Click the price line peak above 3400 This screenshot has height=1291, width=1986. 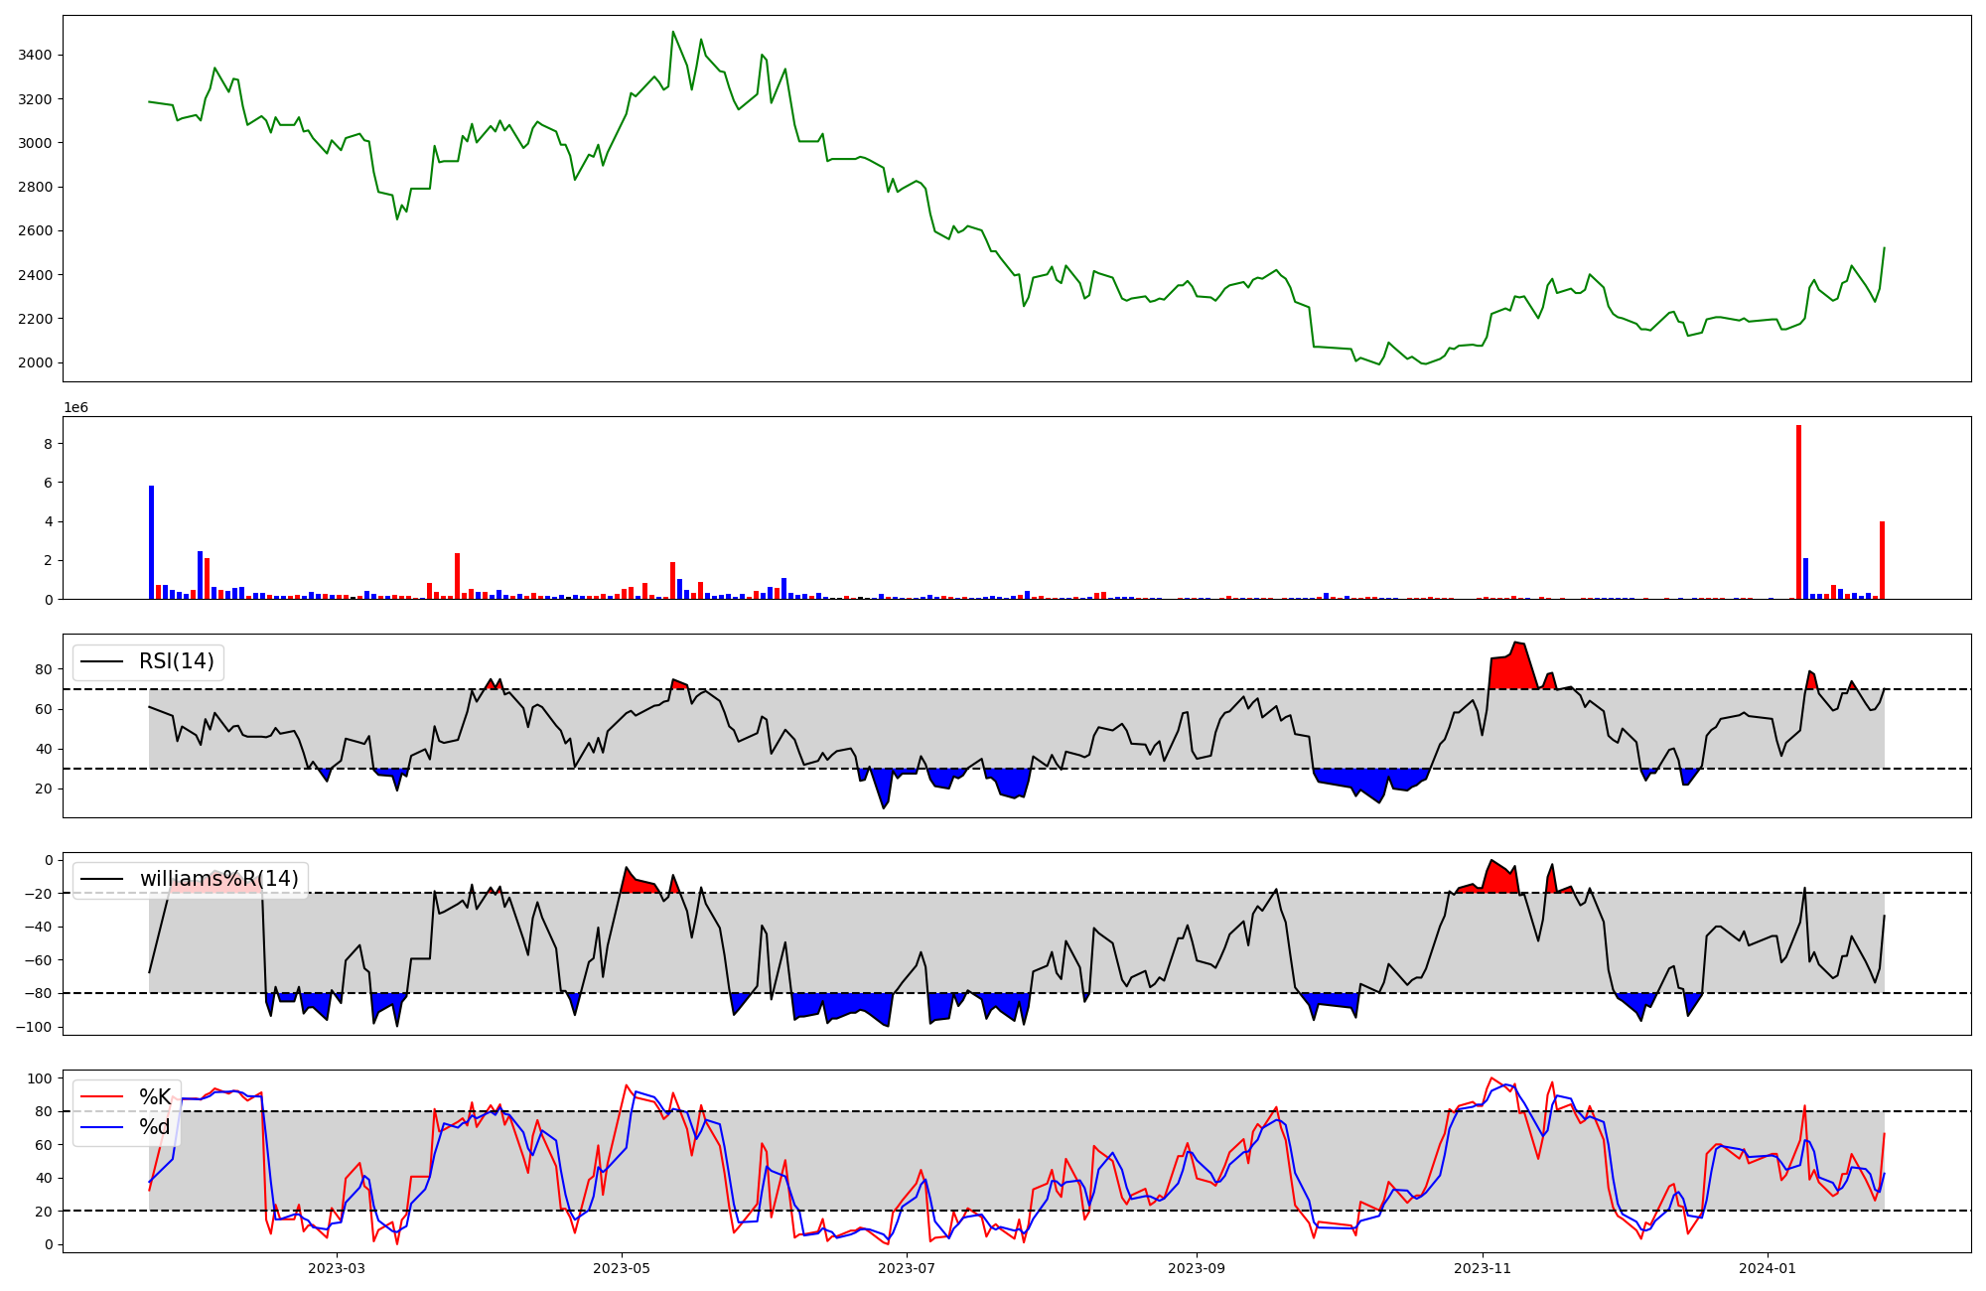pos(673,32)
